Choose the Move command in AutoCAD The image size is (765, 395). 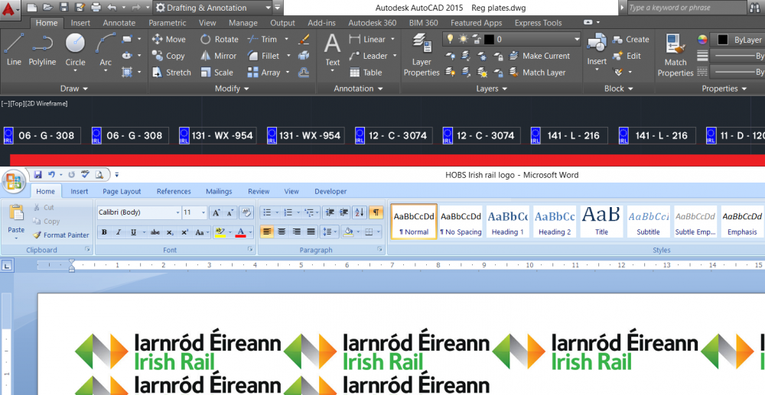pos(168,40)
